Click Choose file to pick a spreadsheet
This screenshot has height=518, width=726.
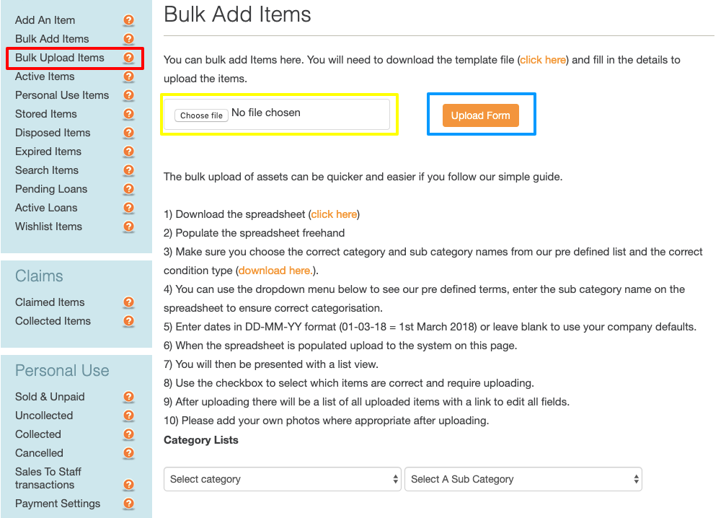[200, 115]
